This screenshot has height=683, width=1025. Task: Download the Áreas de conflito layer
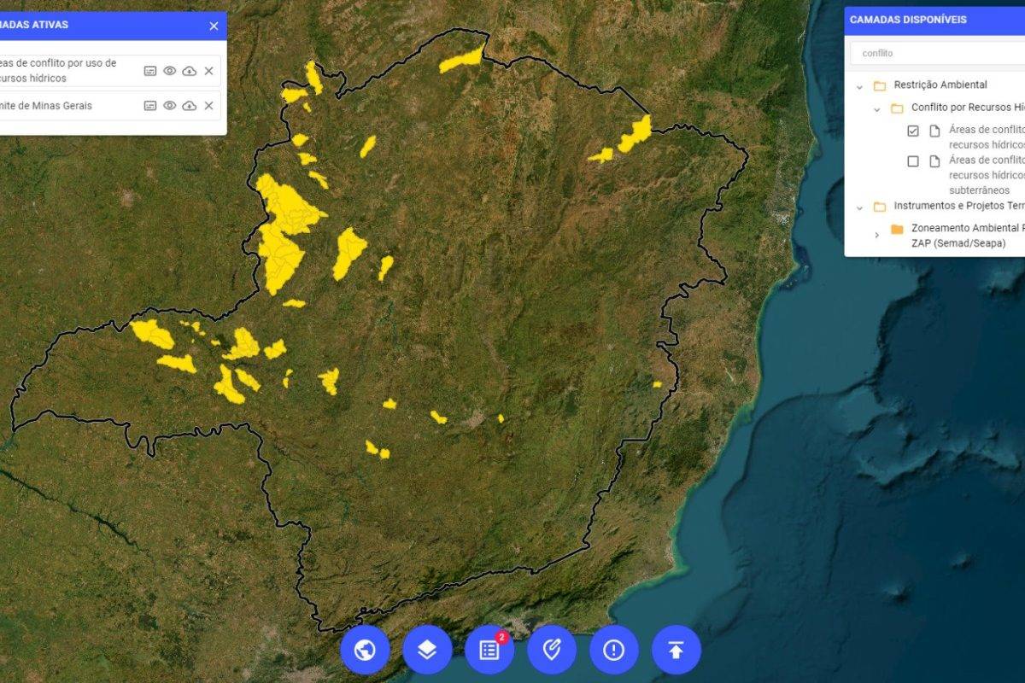coord(189,71)
